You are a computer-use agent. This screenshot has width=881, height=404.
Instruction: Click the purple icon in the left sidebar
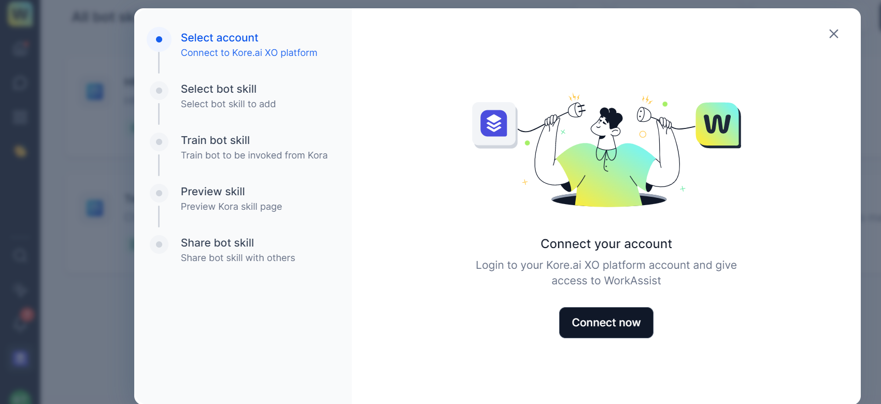coord(20,358)
